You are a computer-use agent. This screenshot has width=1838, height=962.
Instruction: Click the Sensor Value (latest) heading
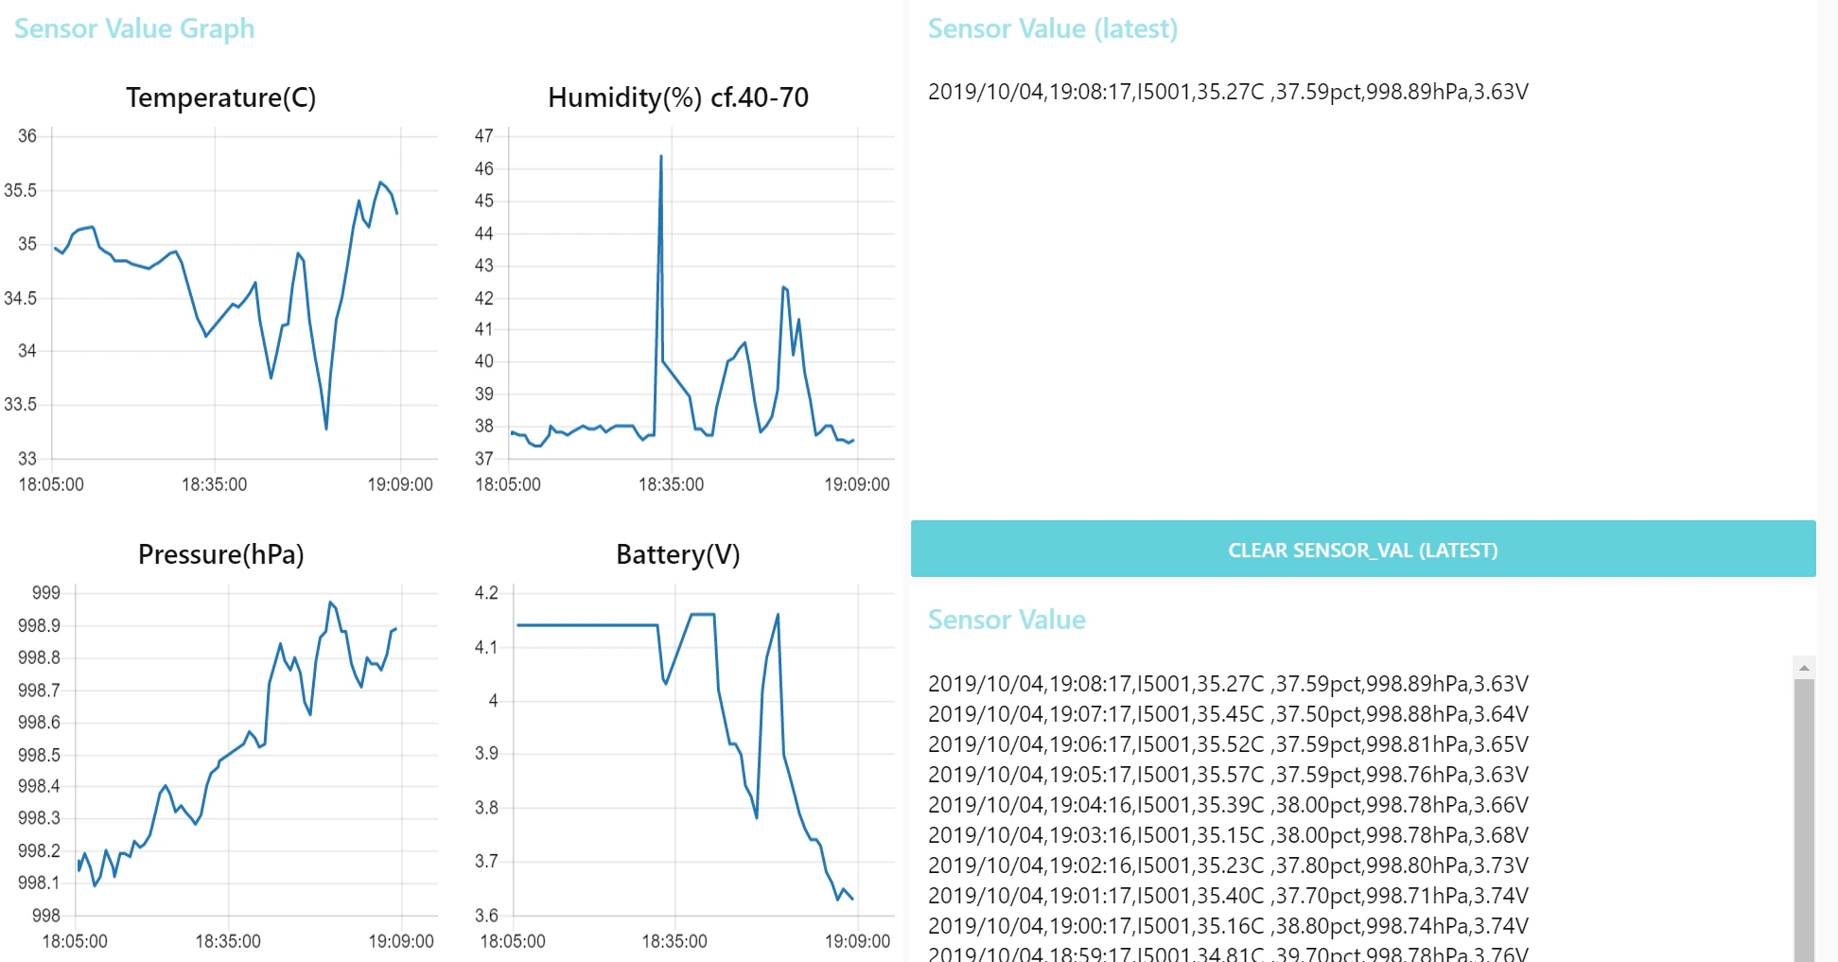pos(1053,28)
